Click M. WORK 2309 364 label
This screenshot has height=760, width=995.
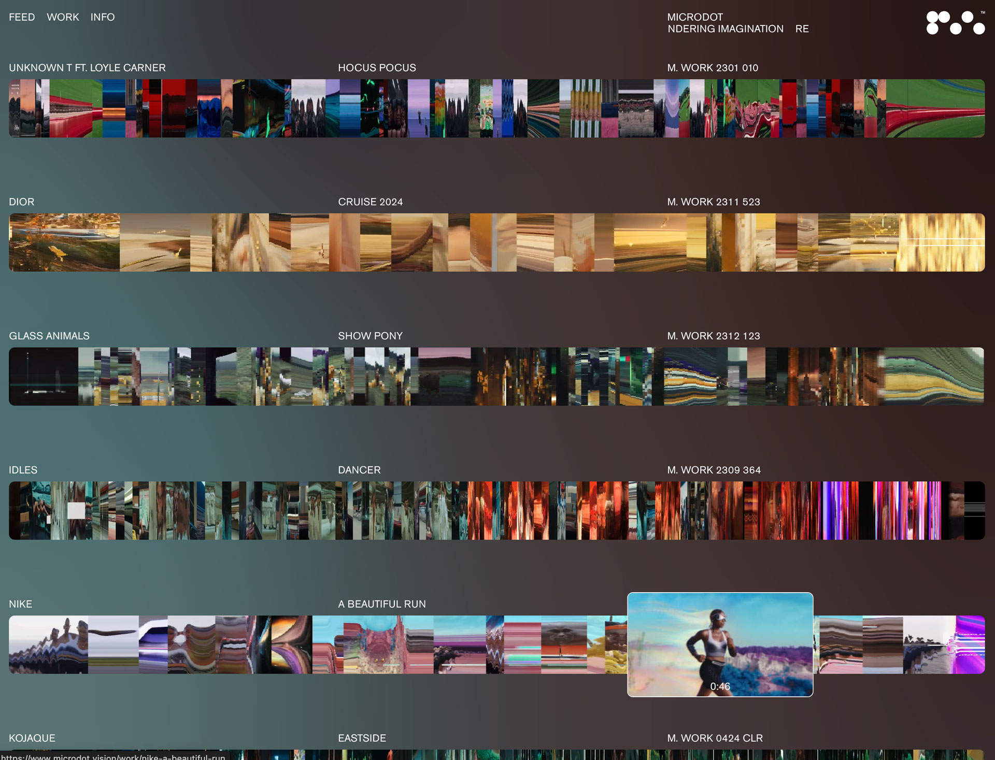click(714, 470)
